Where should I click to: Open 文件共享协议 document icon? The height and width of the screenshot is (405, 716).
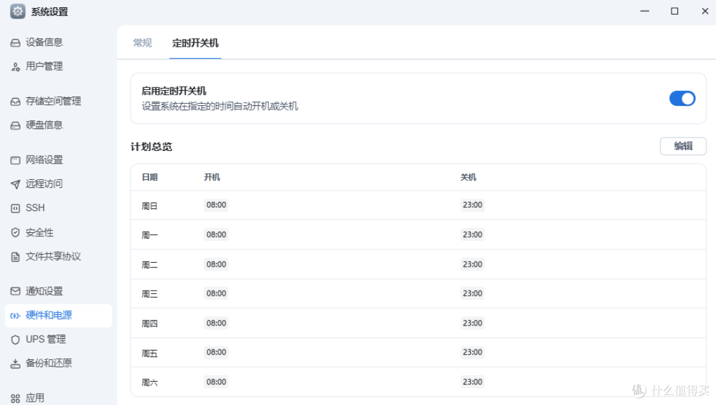pos(15,257)
